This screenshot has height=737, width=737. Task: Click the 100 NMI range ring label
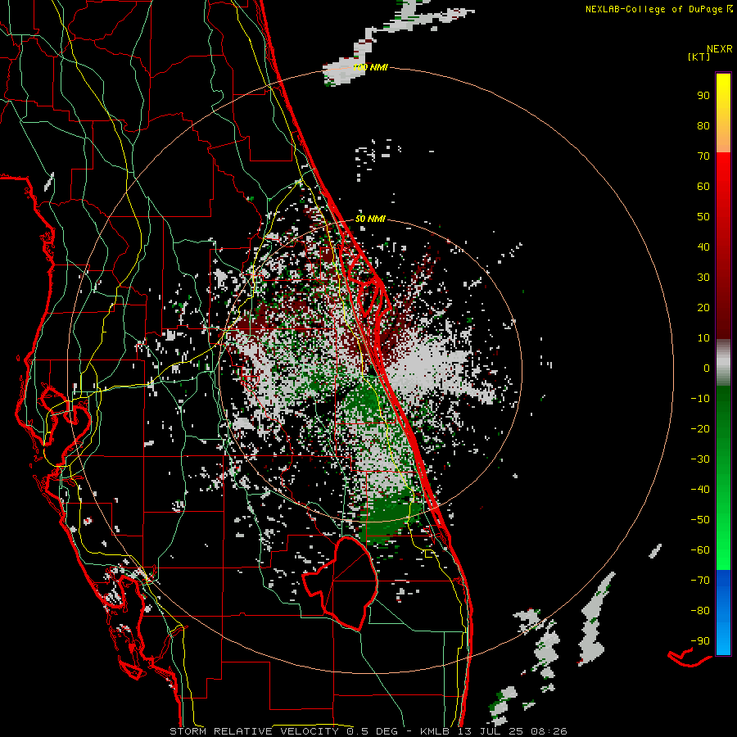pos(370,68)
